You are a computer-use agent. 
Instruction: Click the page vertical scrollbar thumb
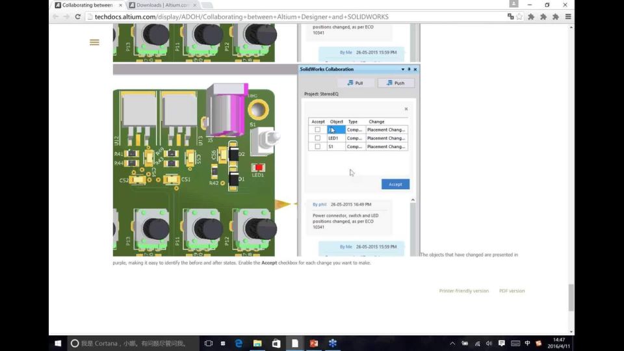(x=571, y=298)
